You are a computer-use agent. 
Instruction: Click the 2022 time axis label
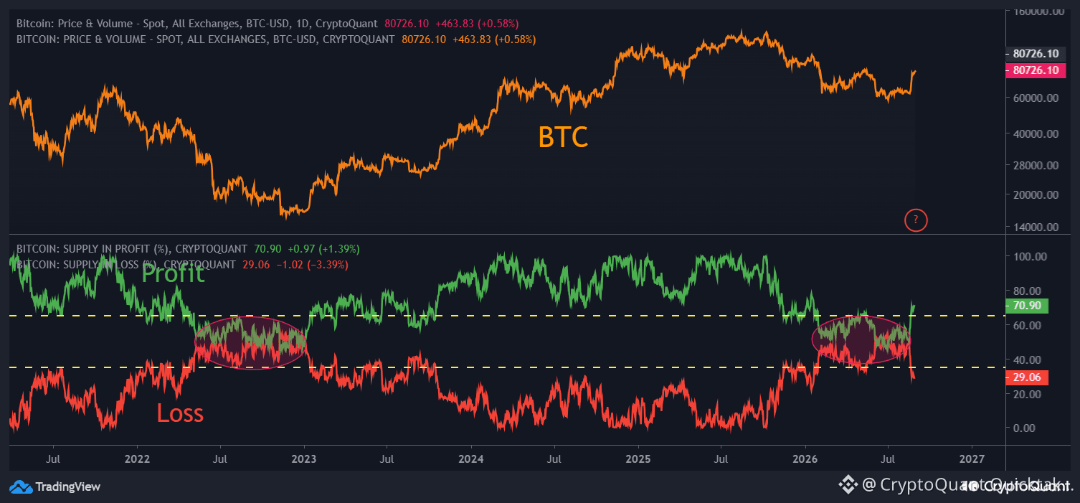[x=137, y=458]
